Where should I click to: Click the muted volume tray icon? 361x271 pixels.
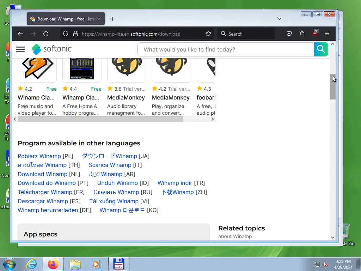tap(325, 265)
